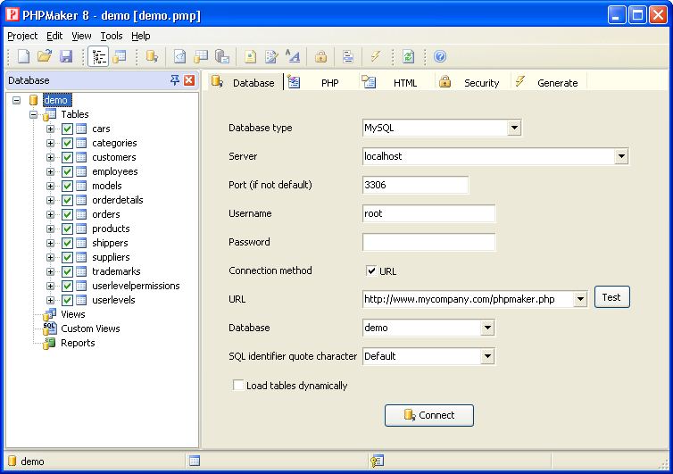Open the font style 'A' toolbar icon
The image size is (673, 474).
point(293,56)
